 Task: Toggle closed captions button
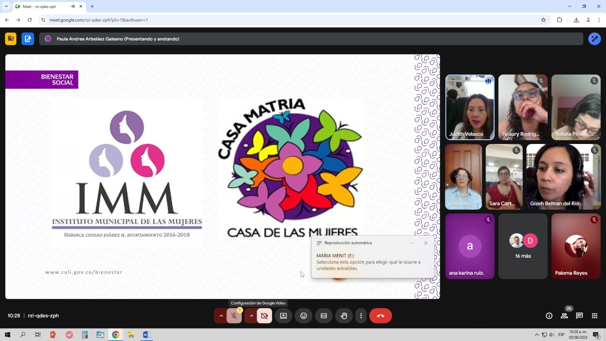(x=324, y=316)
